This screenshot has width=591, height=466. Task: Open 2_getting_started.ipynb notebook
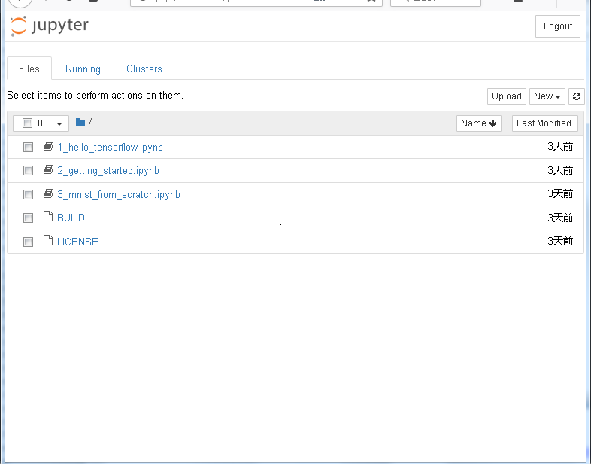(108, 171)
